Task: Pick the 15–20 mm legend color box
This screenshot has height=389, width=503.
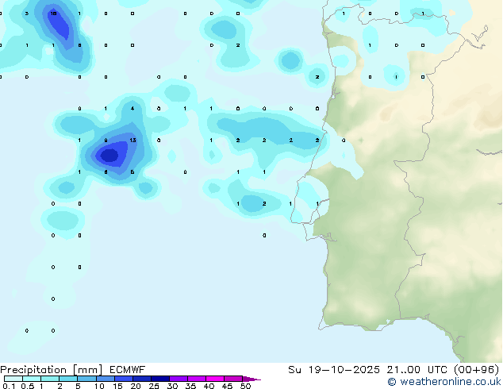Action: click(x=123, y=379)
